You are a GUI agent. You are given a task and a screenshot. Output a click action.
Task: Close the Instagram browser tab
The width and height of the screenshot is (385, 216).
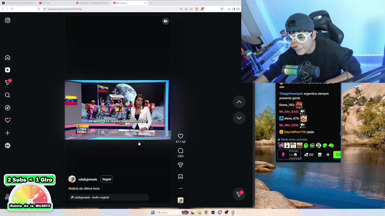tap(145, 3)
